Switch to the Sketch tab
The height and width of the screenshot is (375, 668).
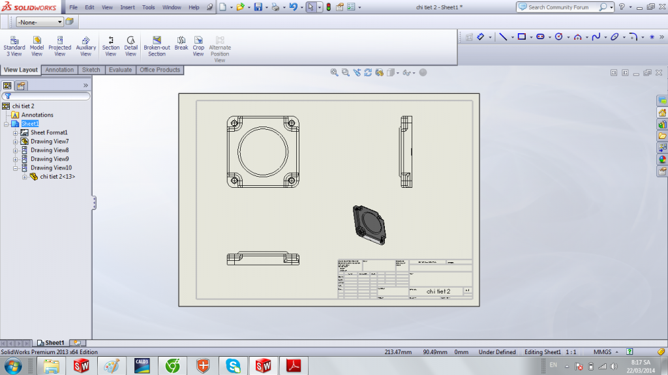(x=91, y=70)
